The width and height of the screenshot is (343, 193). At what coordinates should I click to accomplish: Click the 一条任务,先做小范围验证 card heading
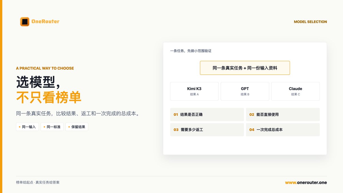tap(191, 51)
